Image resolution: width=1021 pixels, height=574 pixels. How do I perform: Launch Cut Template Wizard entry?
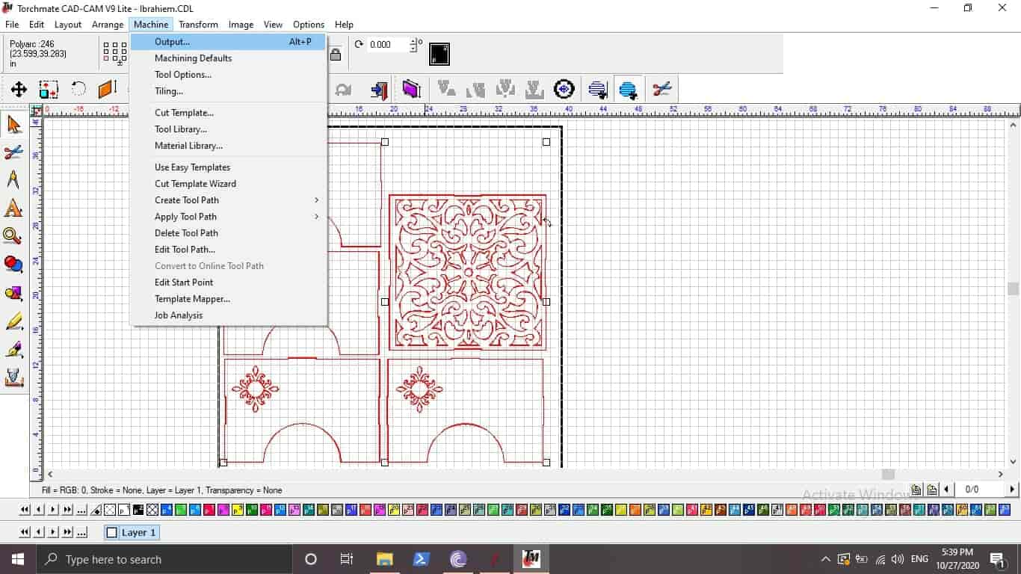coord(228,184)
